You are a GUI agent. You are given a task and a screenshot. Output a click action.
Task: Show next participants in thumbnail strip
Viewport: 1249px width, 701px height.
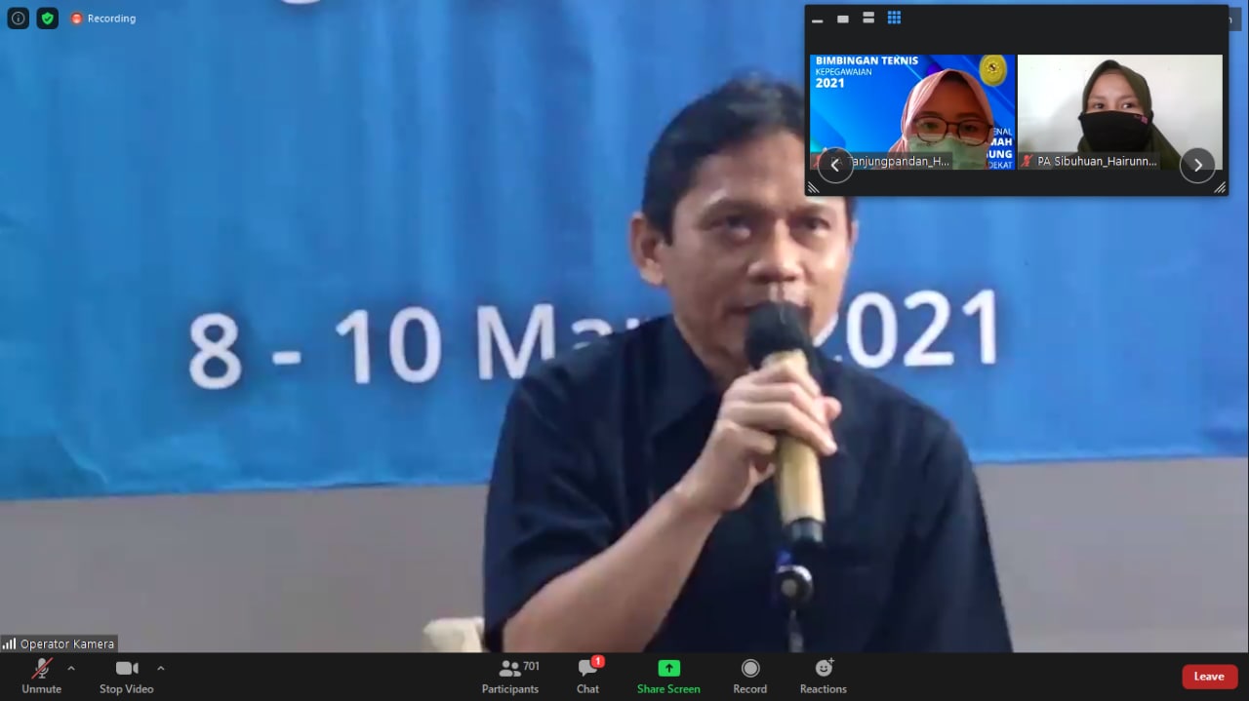1197,165
